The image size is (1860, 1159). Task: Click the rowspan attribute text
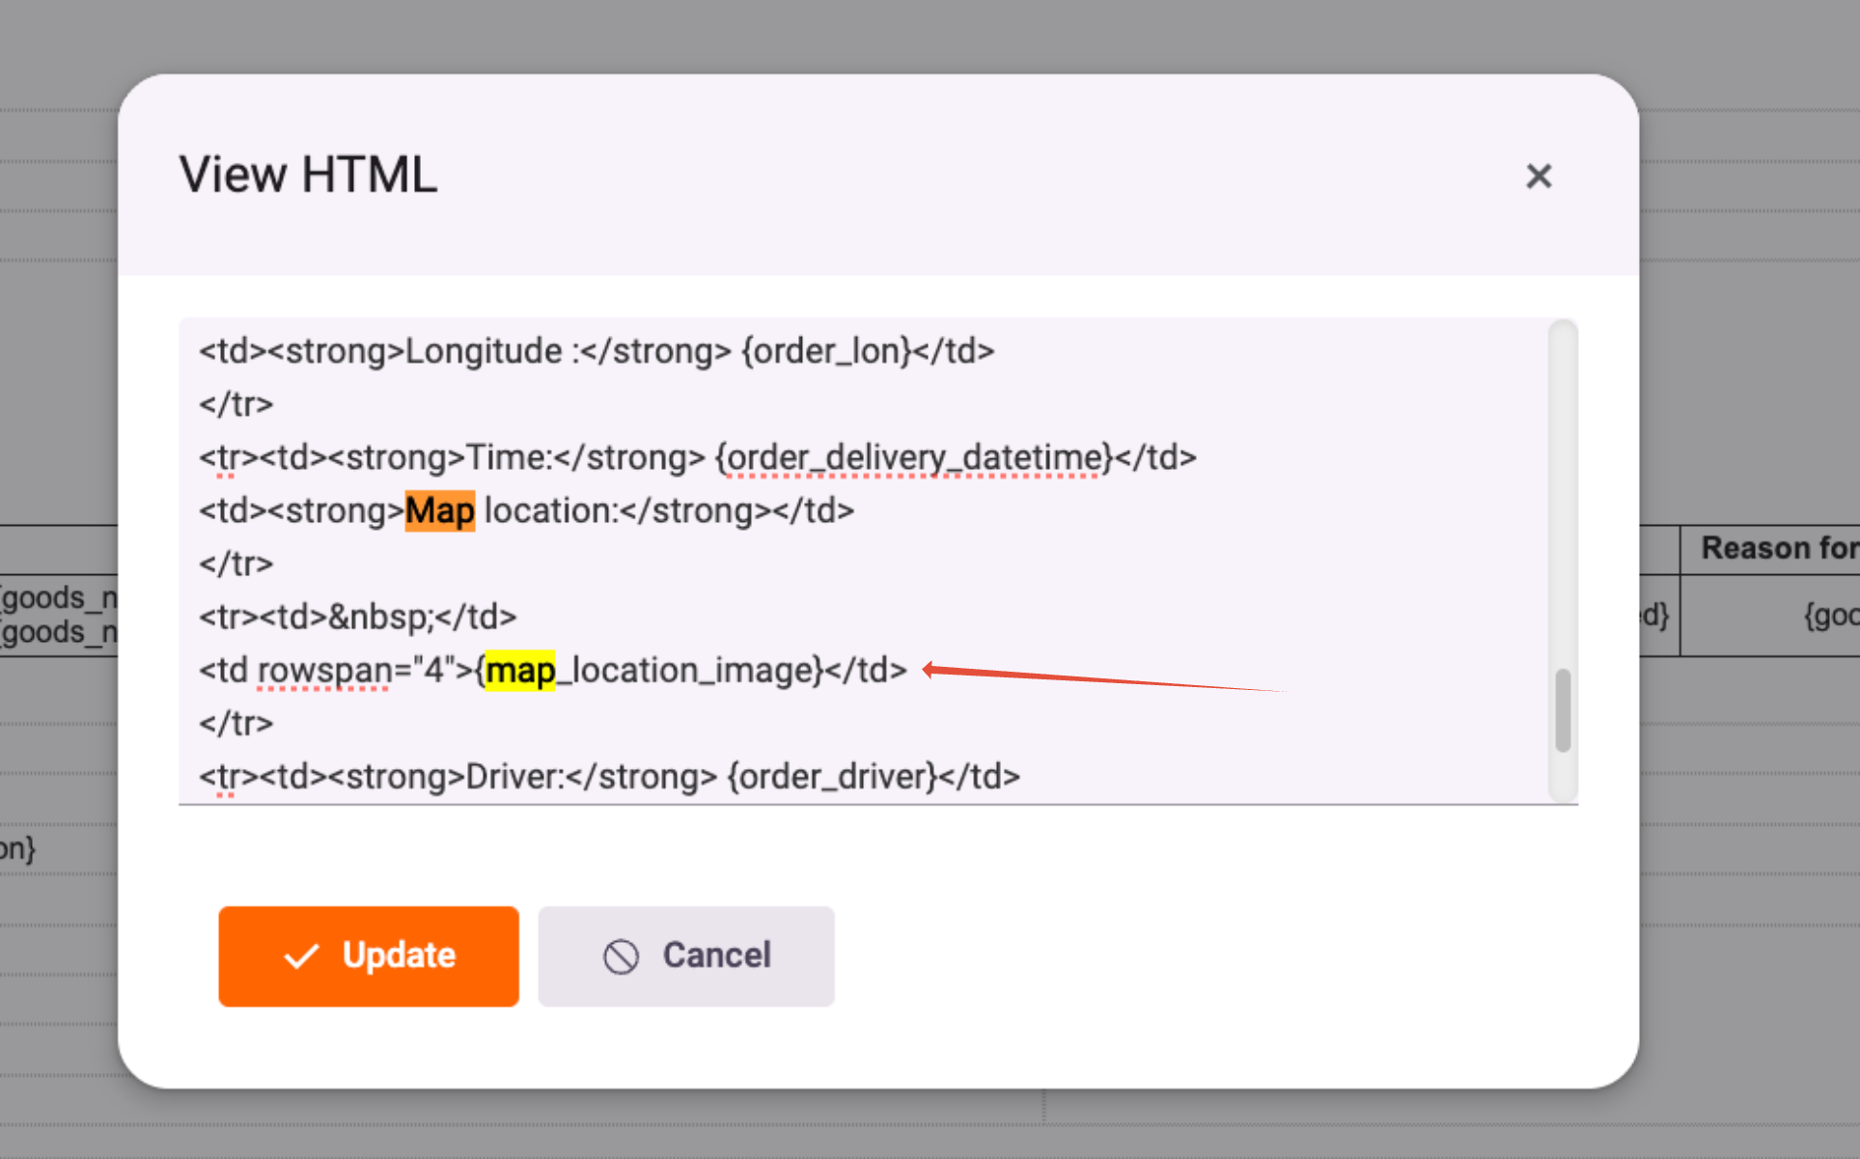point(323,671)
